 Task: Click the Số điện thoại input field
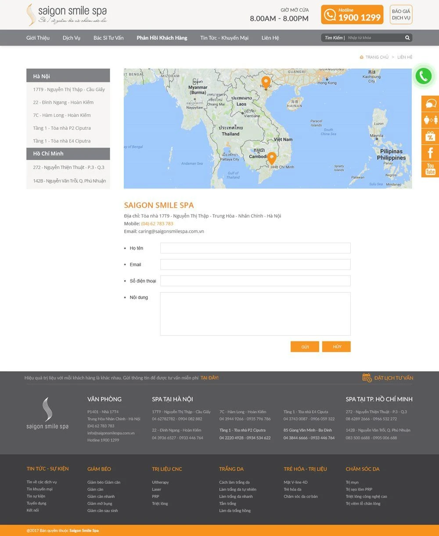[x=255, y=281]
